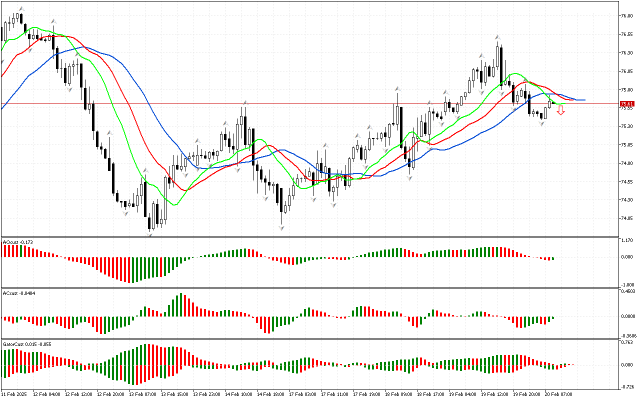Click the 11 Feb 2025 date label
The height and width of the screenshot is (400, 640).
14,394
